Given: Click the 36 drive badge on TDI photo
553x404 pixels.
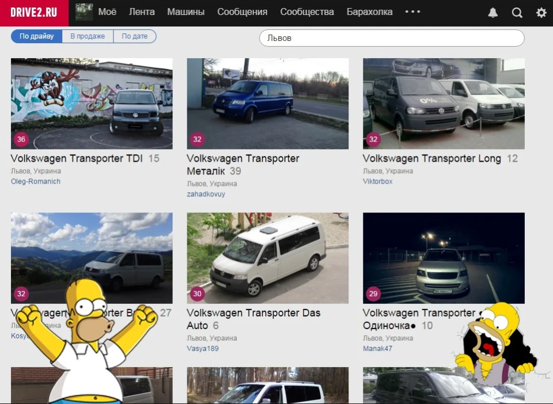Looking at the screenshot, I should [x=21, y=139].
